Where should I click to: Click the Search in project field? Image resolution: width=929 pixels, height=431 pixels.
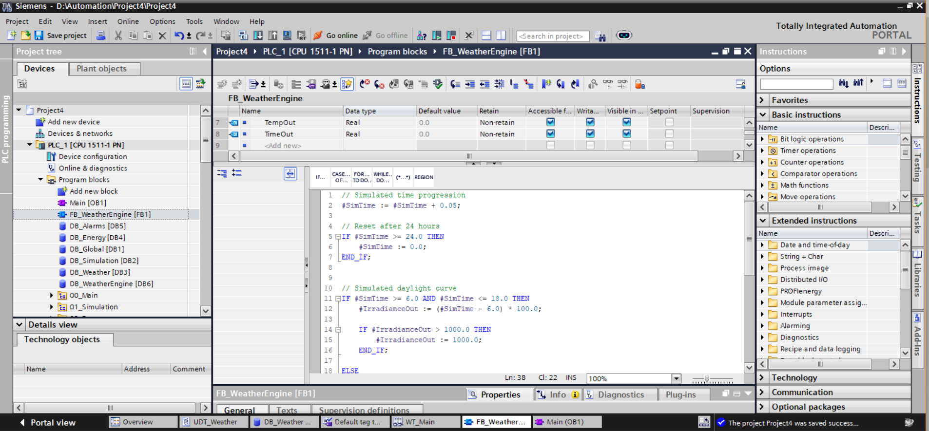point(553,36)
